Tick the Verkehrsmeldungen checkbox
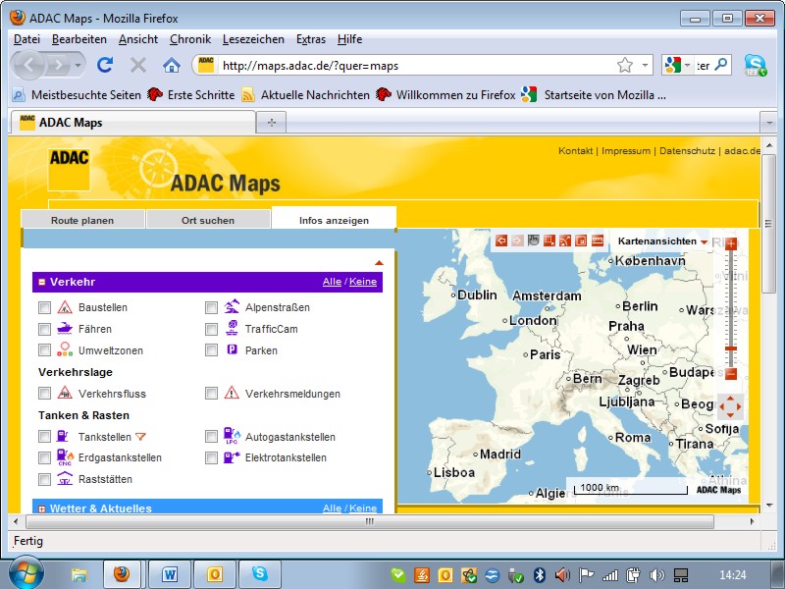This screenshot has height=589, width=785. [x=211, y=394]
